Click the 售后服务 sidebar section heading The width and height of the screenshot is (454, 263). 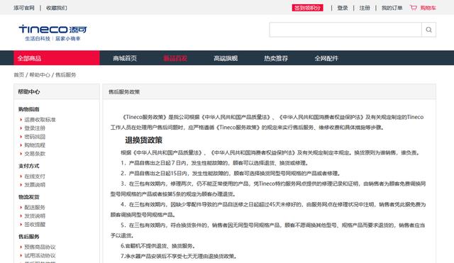29,236
